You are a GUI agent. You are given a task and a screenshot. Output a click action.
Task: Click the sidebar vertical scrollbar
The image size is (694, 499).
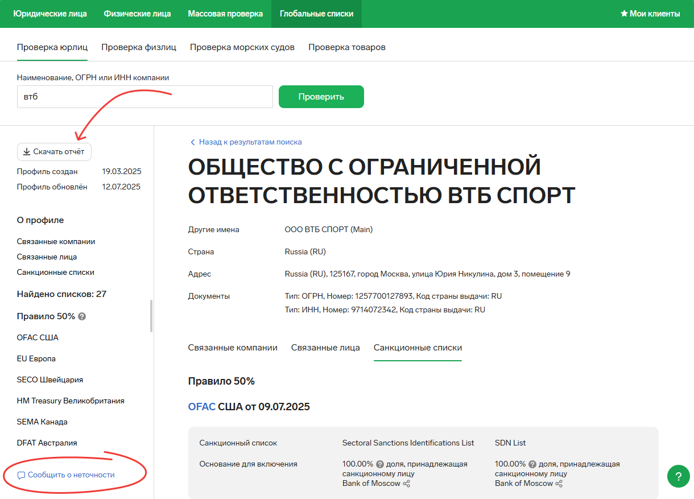click(x=151, y=316)
